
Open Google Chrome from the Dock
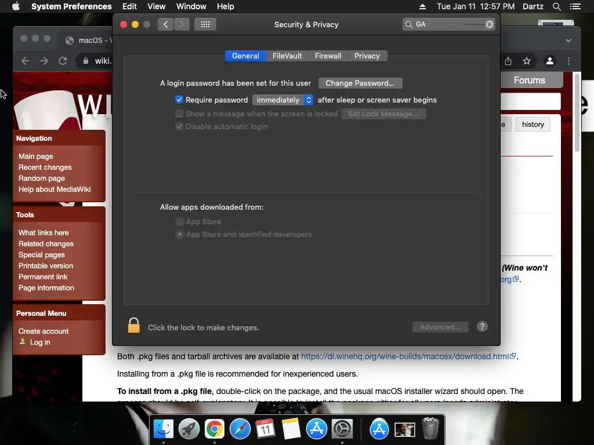215,429
